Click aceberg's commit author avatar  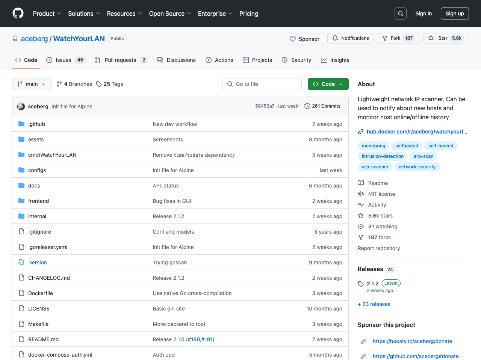21,106
